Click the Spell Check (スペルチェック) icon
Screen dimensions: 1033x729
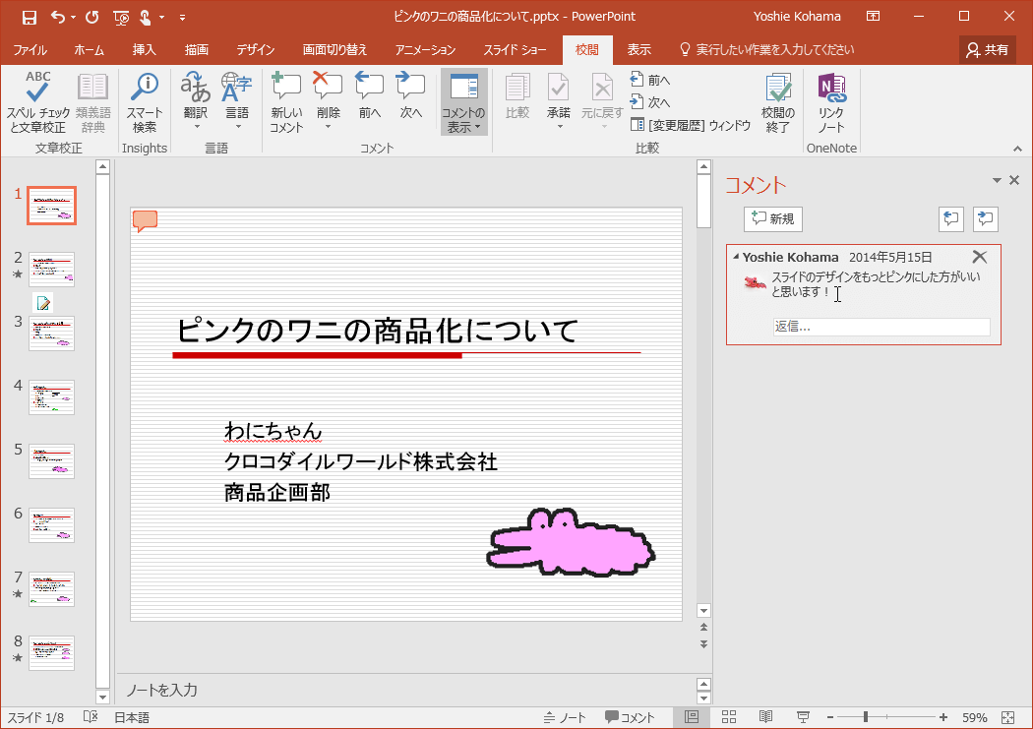click(x=37, y=103)
